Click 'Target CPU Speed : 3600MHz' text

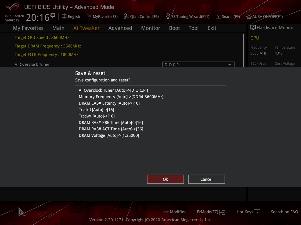click(x=42, y=37)
